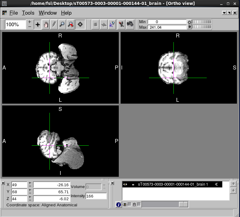The image size is (240, 217).
Task: Open the view options tools icon
Action: click(x=122, y=24)
